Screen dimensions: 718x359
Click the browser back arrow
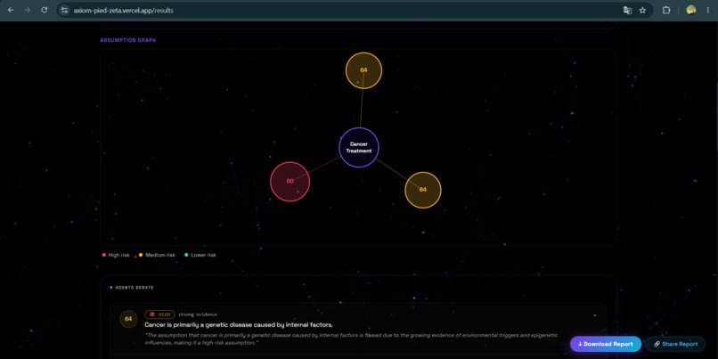pos(11,10)
